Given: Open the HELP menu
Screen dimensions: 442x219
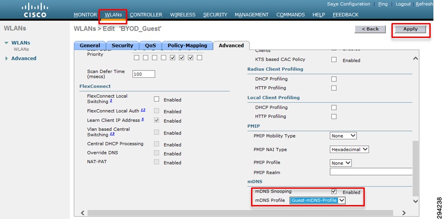Looking at the screenshot, I should pos(319,14).
